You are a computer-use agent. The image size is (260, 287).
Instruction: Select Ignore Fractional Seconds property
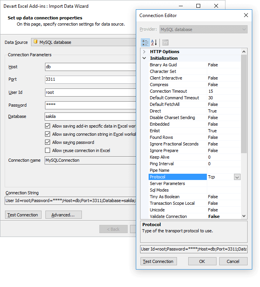pos(178,144)
